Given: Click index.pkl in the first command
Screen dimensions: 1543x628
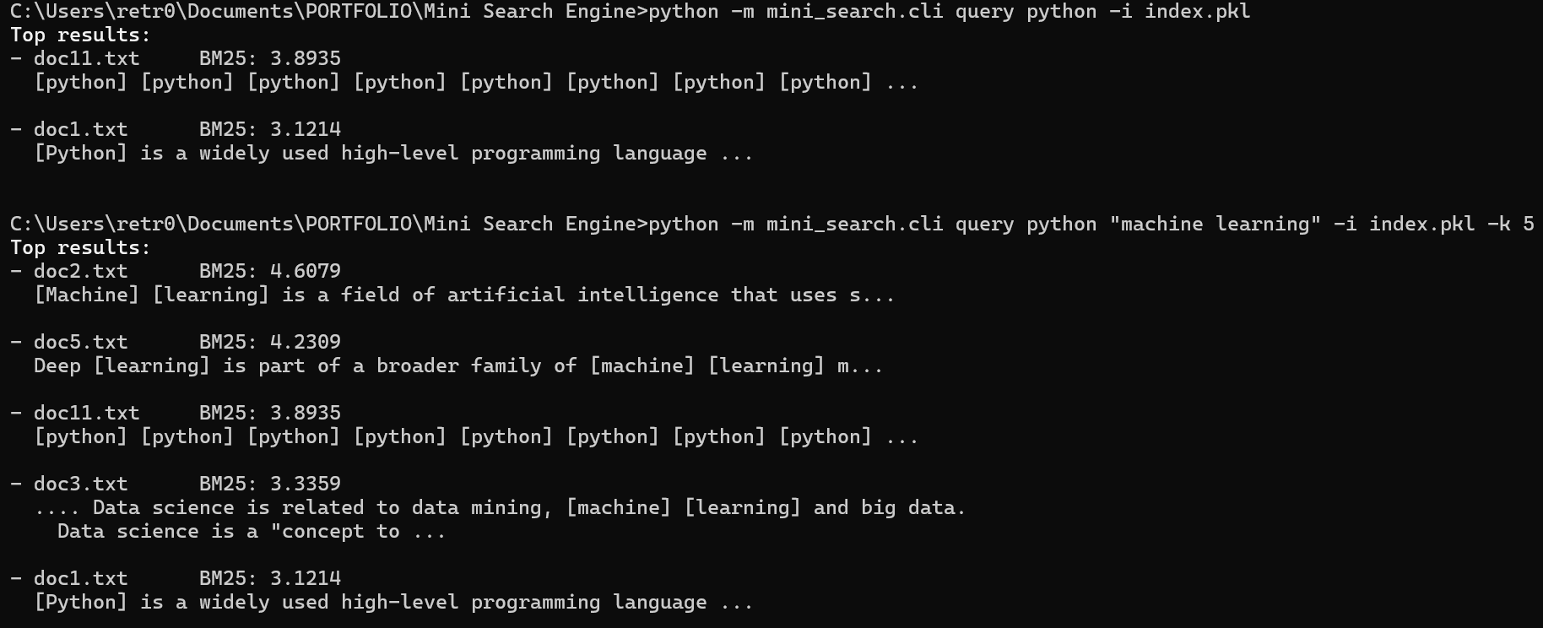Looking at the screenshot, I should [1197, 11].
